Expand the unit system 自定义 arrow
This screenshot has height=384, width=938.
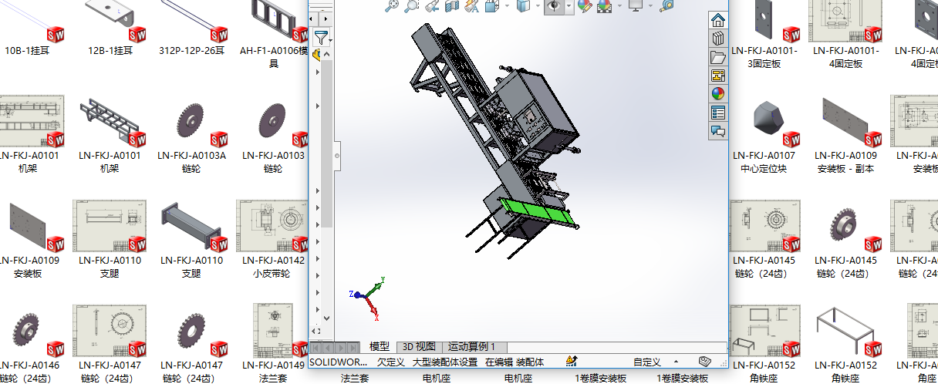click(676, 362)
